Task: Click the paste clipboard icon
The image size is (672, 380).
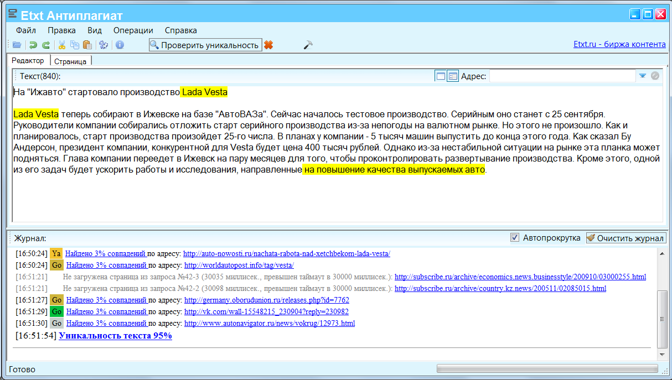Action: 86,45
